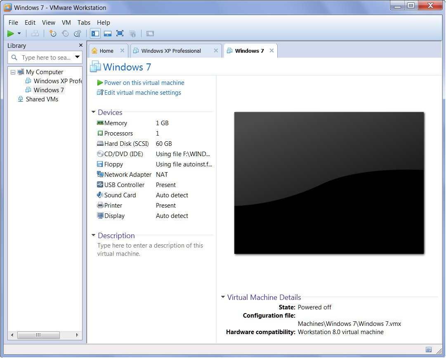Click the Revert to snapshot toolbar icon
Viewport: 446px width, 358px height.
click(65, 33)
